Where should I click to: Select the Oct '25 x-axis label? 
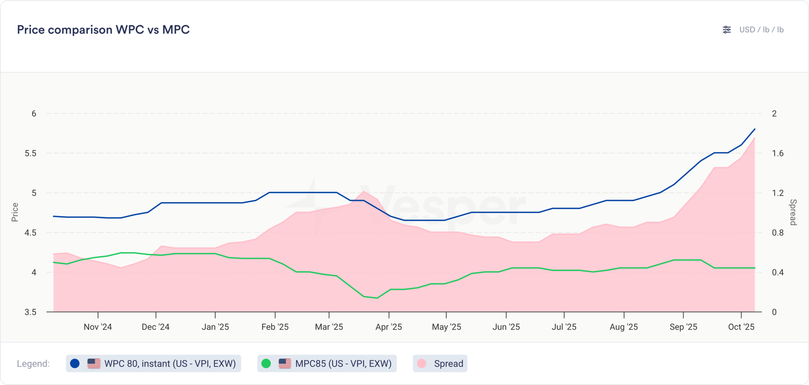[741, 327]
